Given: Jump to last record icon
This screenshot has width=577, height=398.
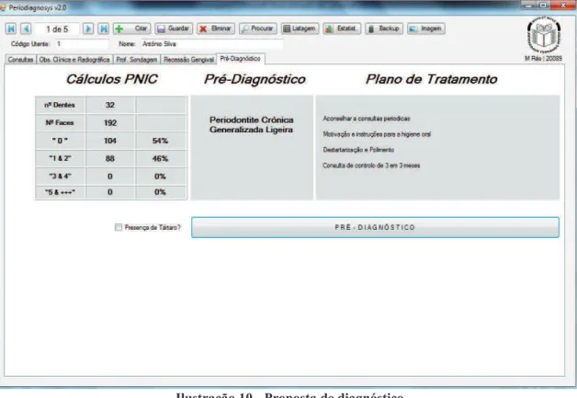Looking at the screenshot, I should tap(104, 28).
